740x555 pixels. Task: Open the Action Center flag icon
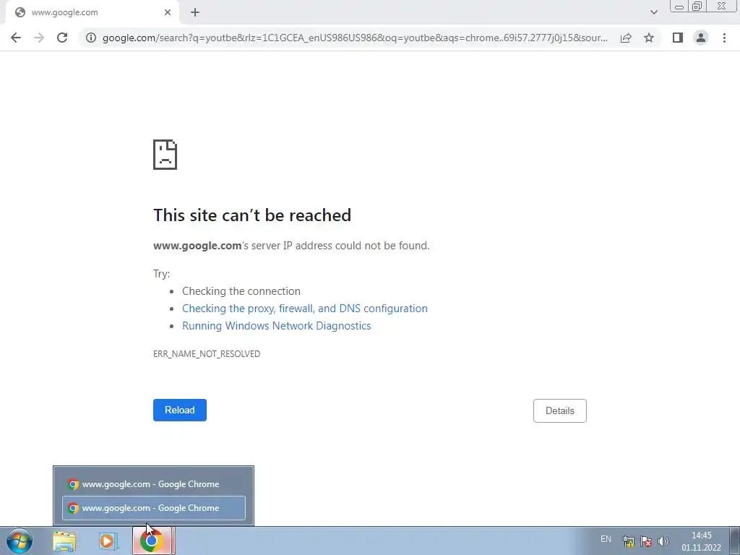point(645,541)
